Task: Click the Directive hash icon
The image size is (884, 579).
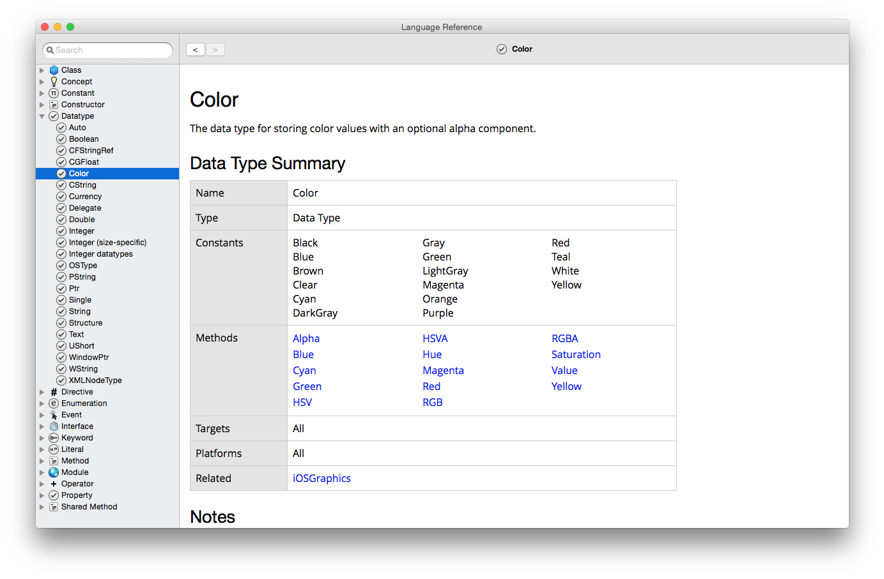Action: [x=54, y=392]
